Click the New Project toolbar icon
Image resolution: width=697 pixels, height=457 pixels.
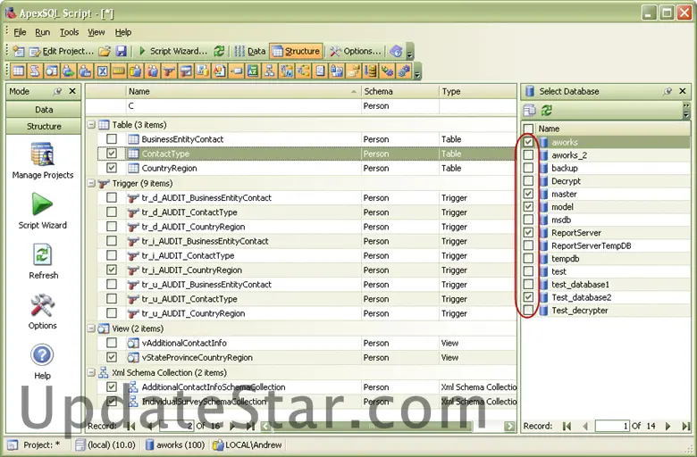point(18,51)
